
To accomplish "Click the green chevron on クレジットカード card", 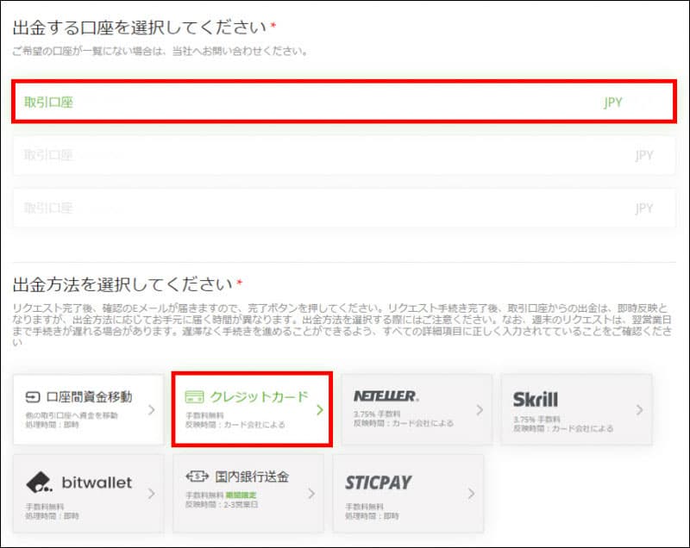I will (319, 410).
